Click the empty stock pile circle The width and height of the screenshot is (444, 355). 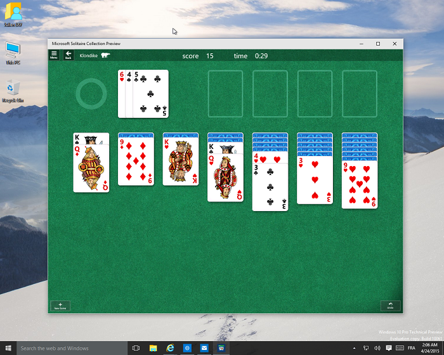[91, 94]
